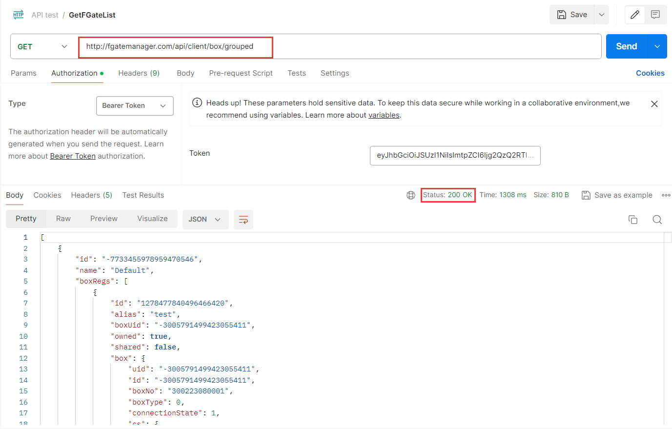Click the "Default" name value
Viewport: 672px width, 429px height.
tap(130, 270)
